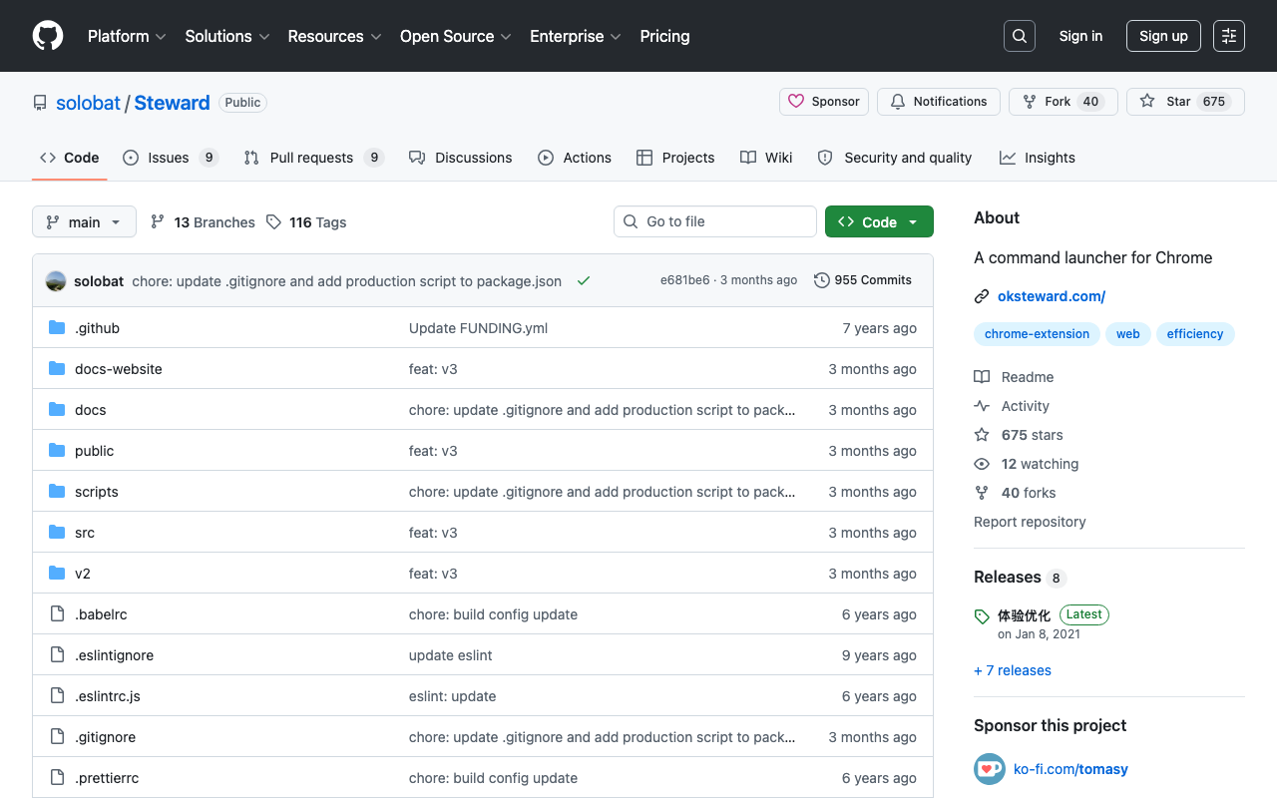Open the .github folder
This screenshot has width=1277, height=798.
(97, 328)
